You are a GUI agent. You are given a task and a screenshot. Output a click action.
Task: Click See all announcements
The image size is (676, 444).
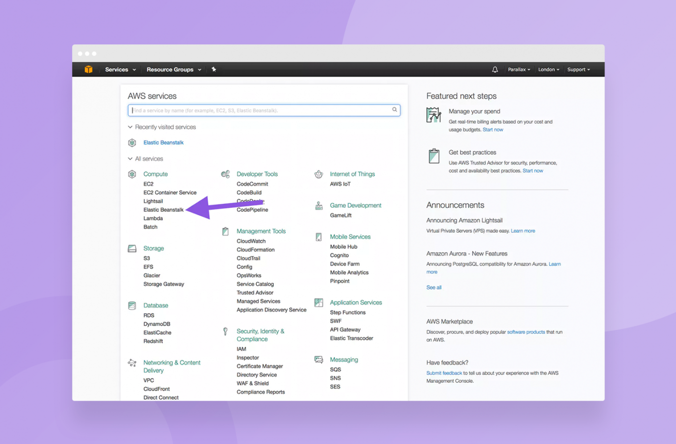point(434,288)
